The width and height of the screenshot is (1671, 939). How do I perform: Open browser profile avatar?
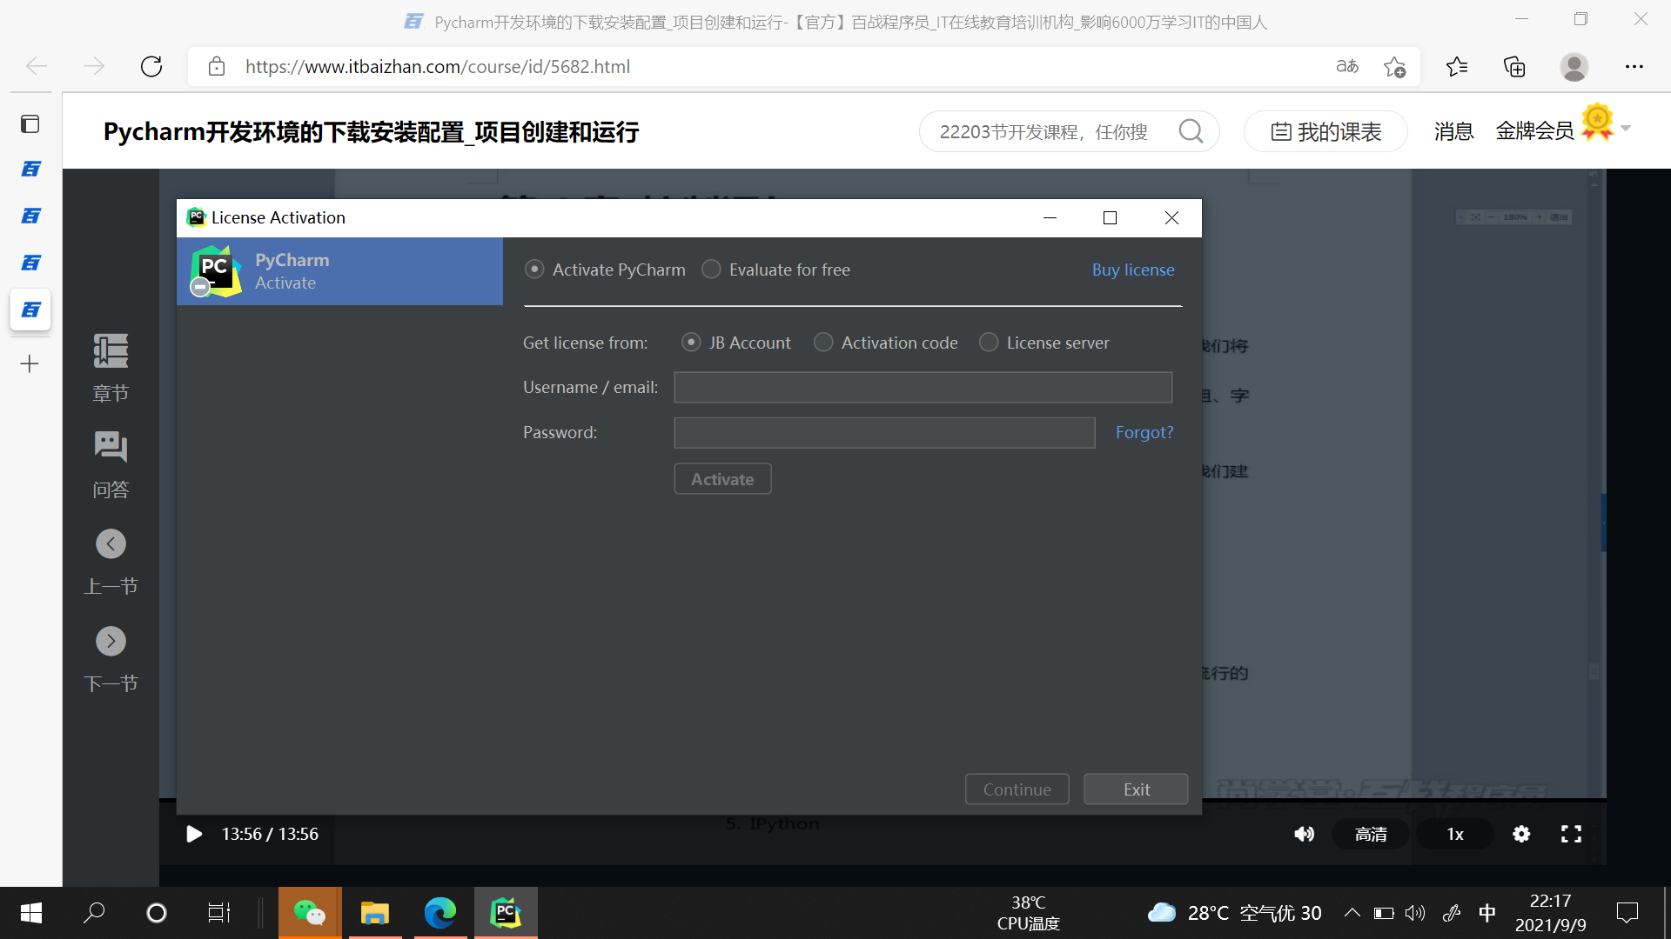[1574, 66]
